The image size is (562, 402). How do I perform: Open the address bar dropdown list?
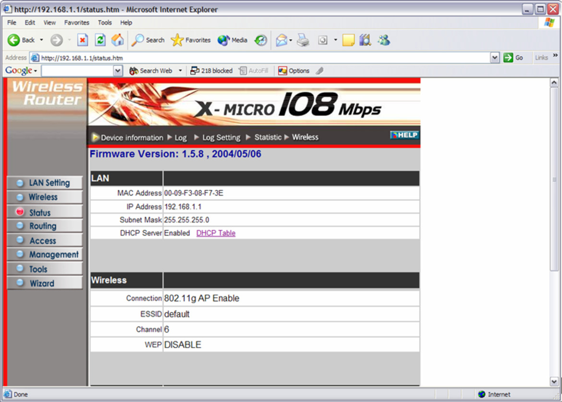tap(495, 58)
